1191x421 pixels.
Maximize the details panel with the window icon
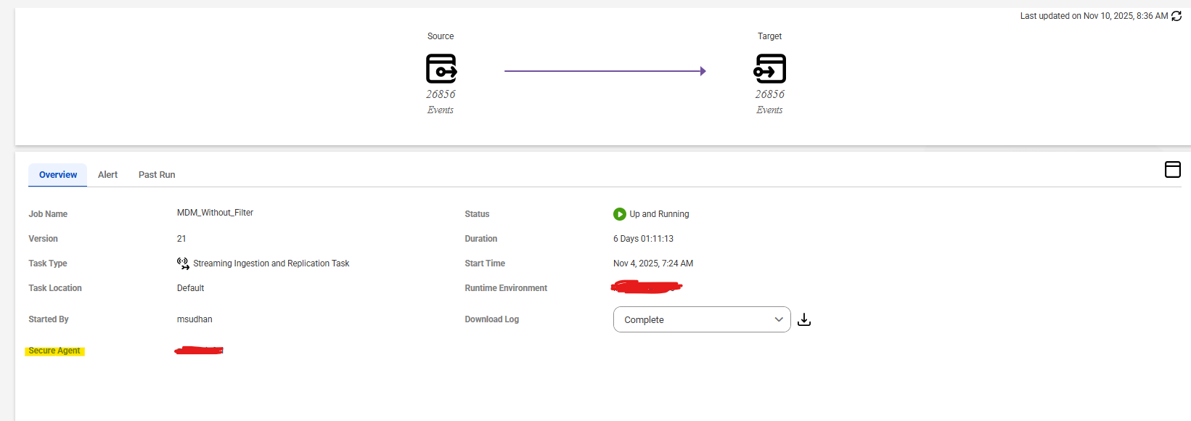pos(1173,169)
